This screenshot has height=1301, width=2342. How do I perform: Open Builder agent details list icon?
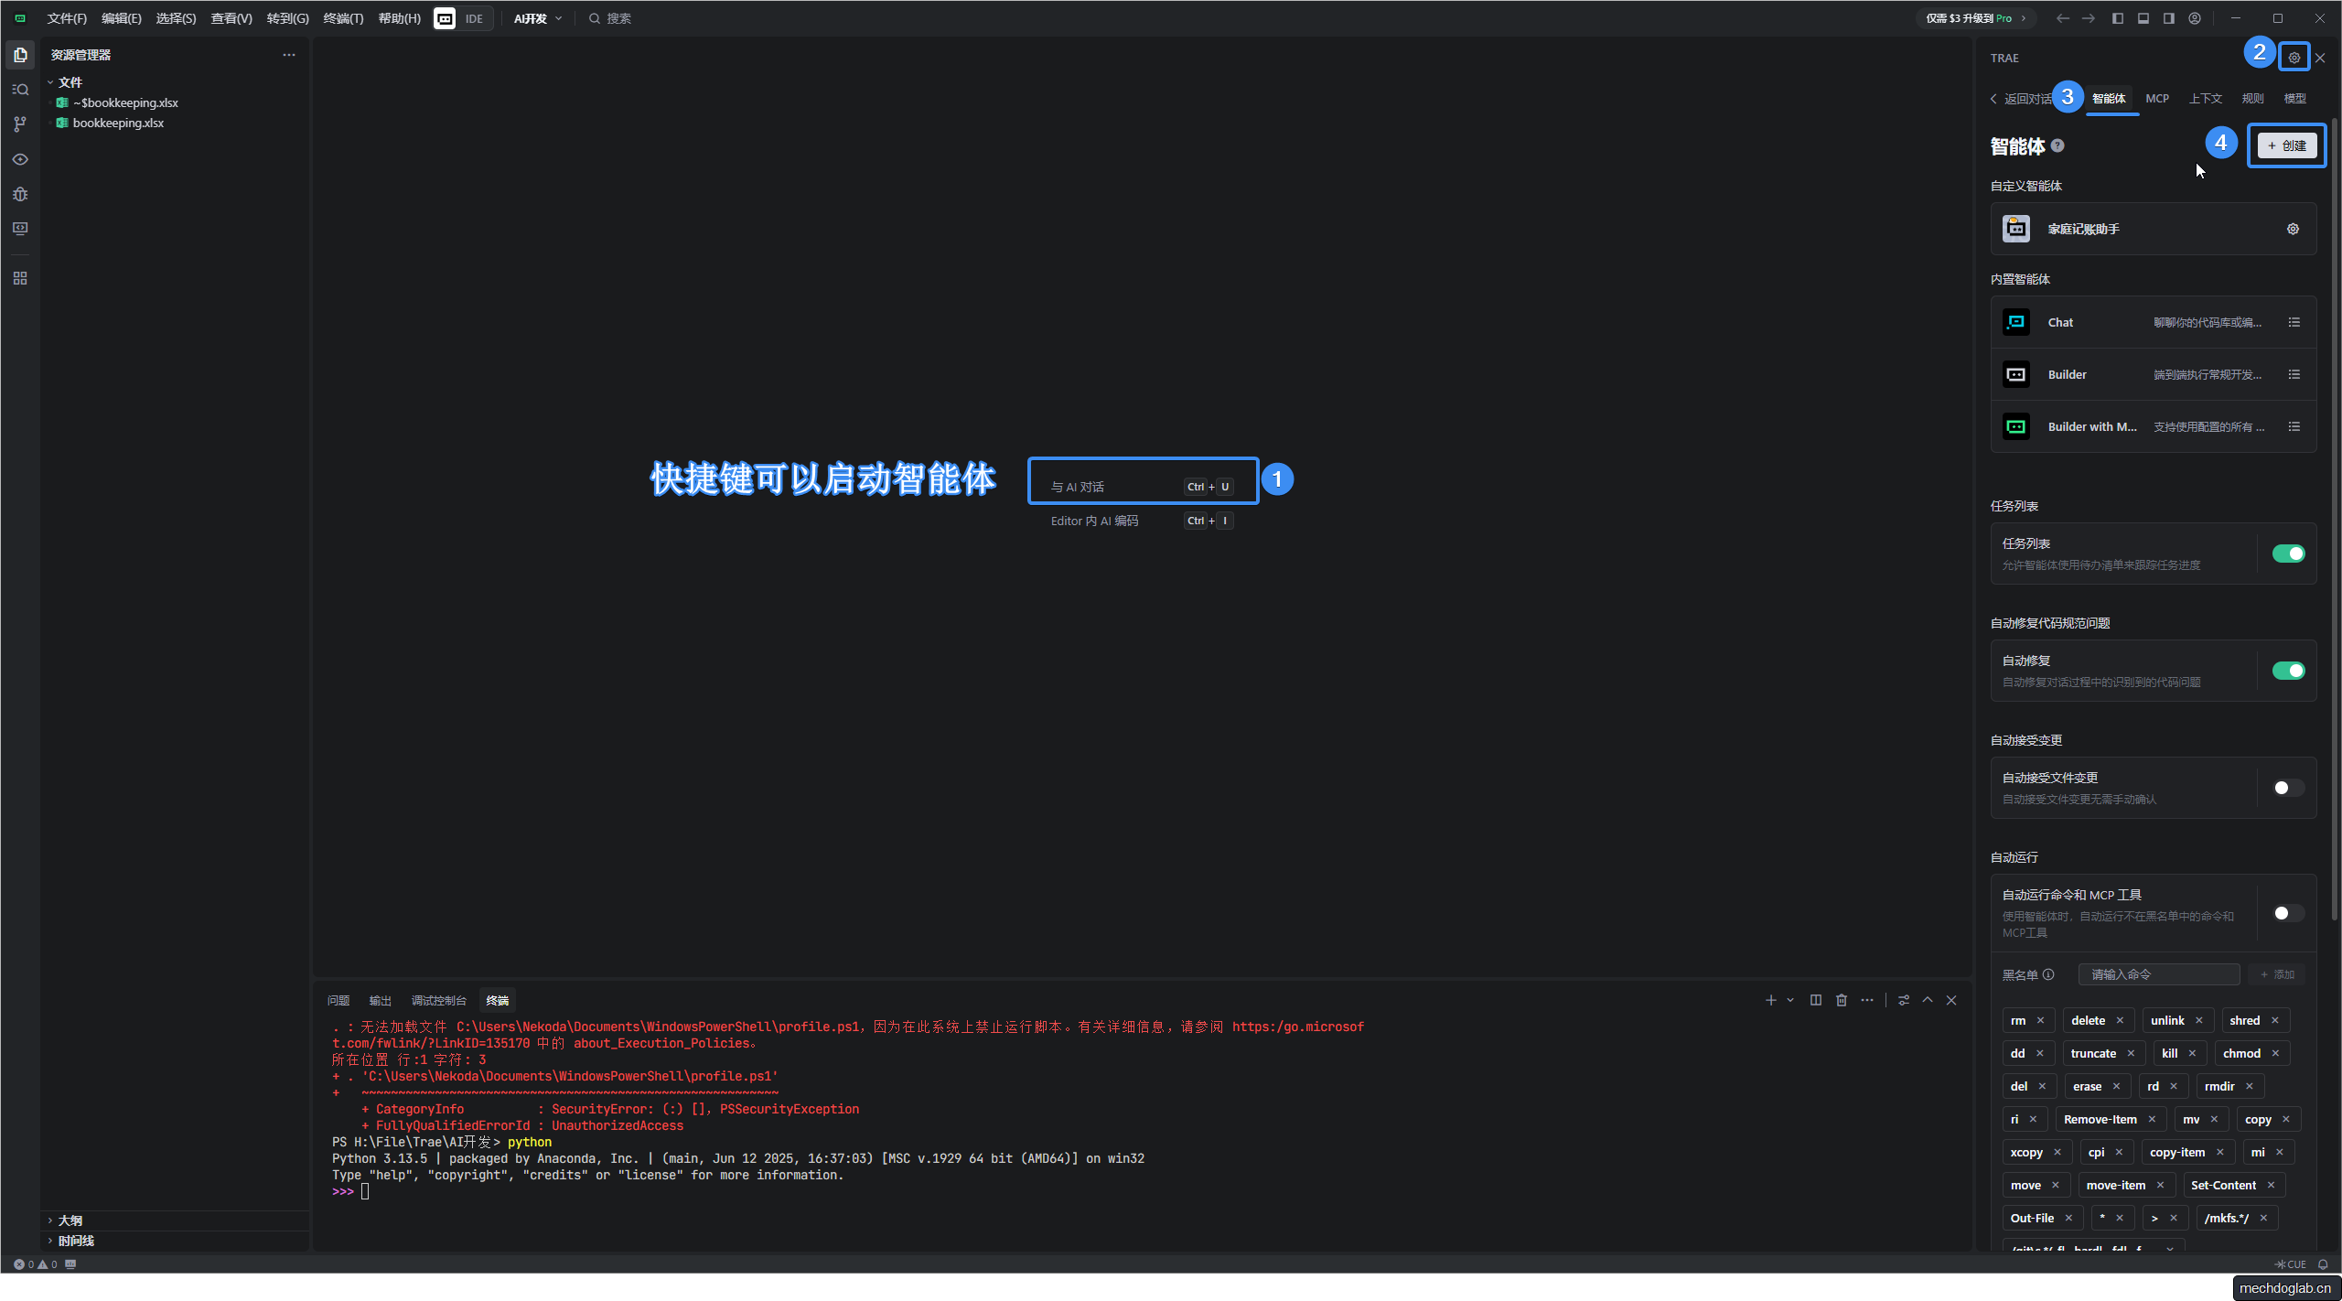point(2294,374)
